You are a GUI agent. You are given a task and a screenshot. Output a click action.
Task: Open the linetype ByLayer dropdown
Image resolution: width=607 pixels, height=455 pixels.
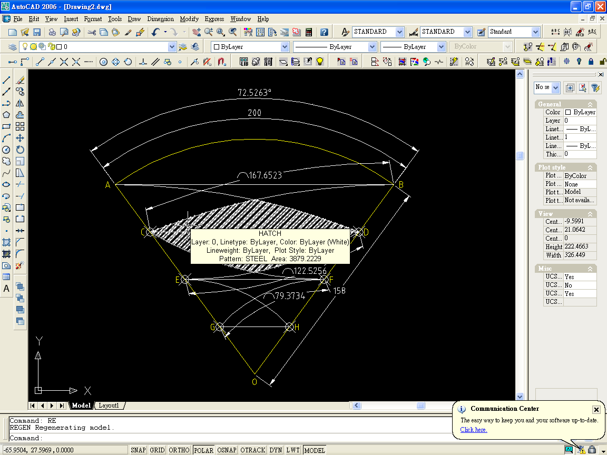(373, 47)
